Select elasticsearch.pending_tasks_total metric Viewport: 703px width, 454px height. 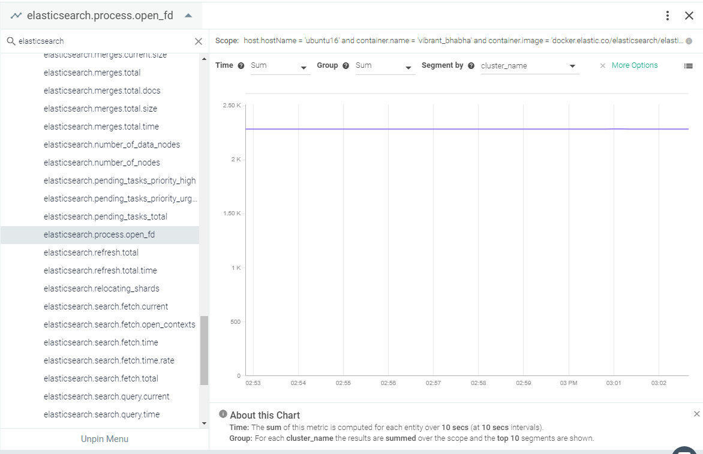(x=100, y=217)
